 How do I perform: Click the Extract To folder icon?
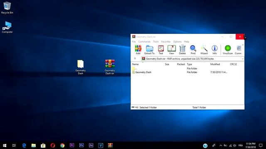[x=150, y=50]
